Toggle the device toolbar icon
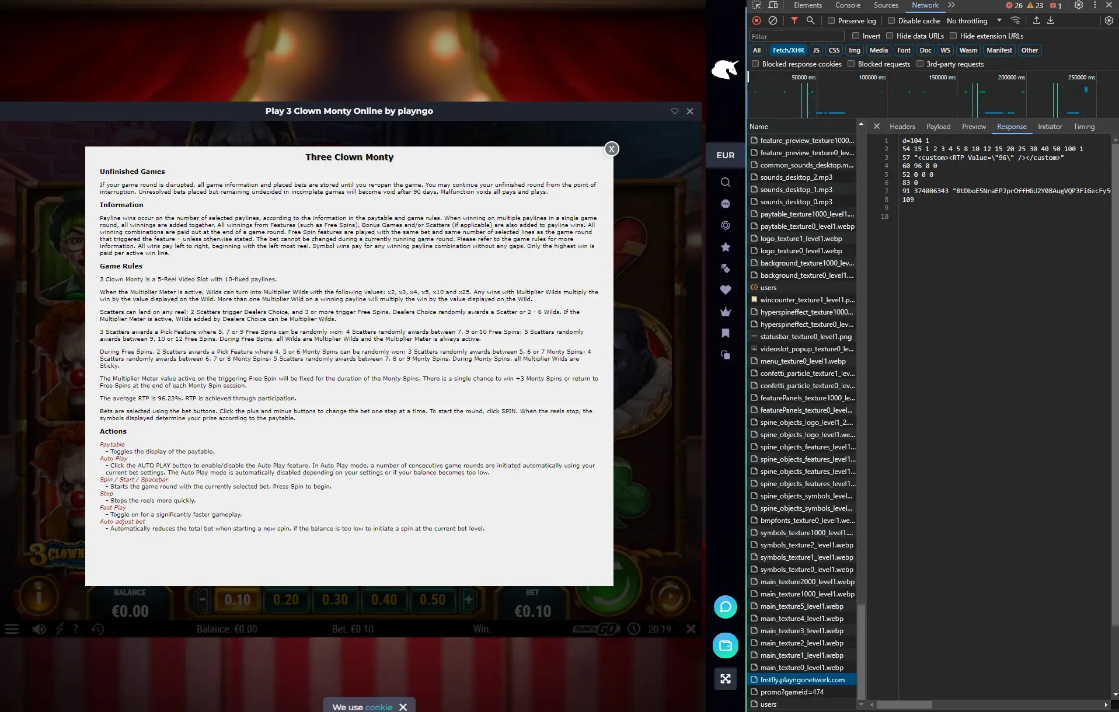Viewport: 1119px width, 712px height. (x=773, y=5)
